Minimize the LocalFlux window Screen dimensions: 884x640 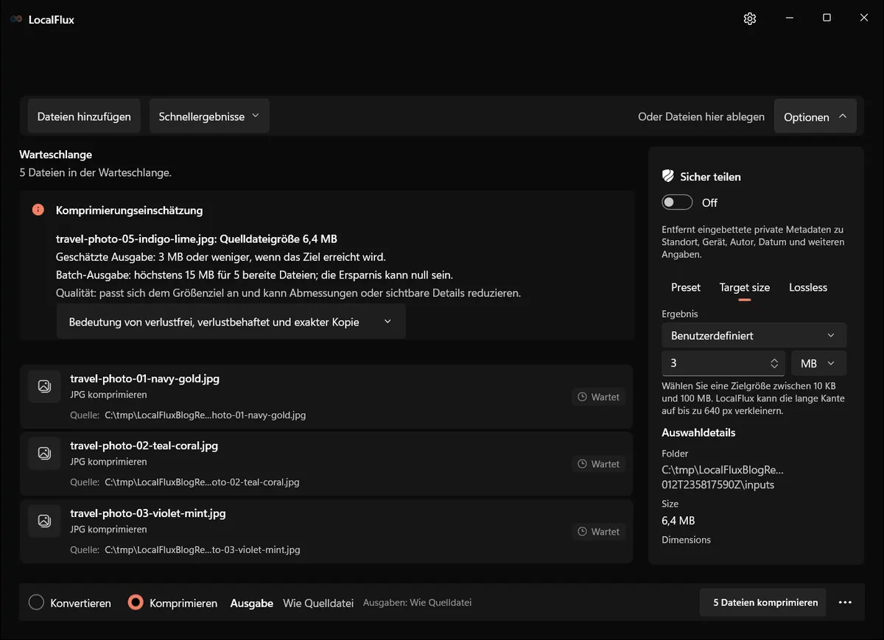[789, 18]
